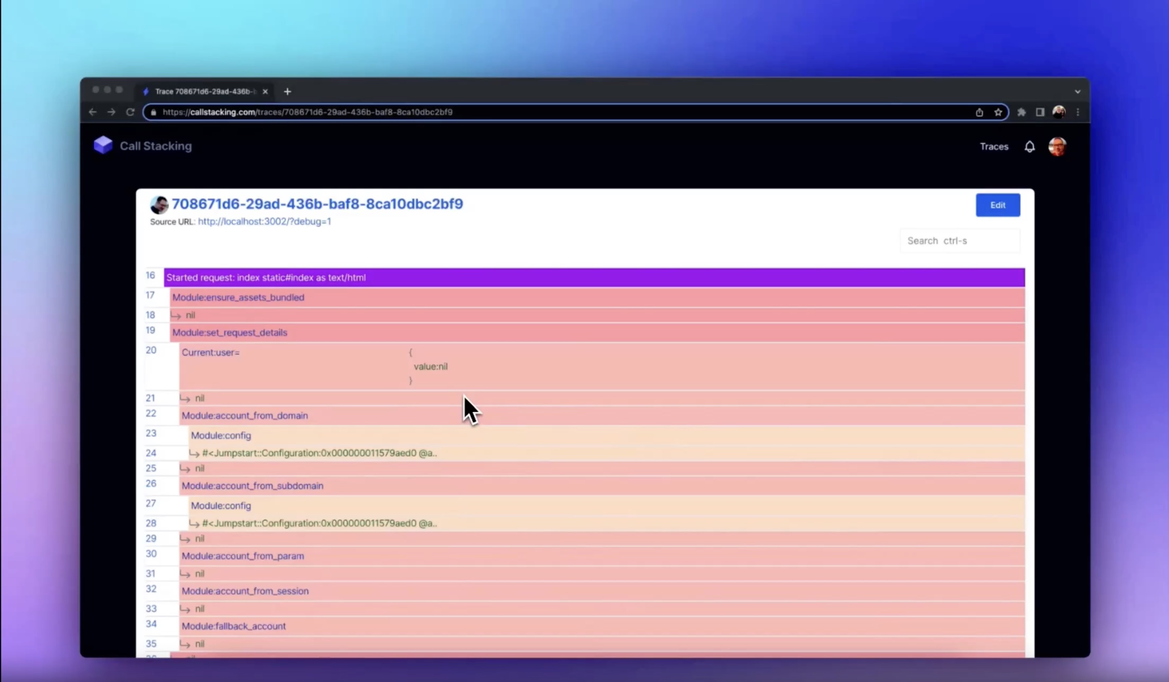Expand the tab search chevron
The width and height of the screenshot is (1169, 682).
pos(1078,92)
